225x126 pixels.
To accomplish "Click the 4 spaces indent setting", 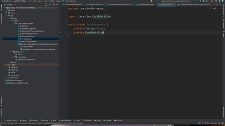I will click(214, 123).
